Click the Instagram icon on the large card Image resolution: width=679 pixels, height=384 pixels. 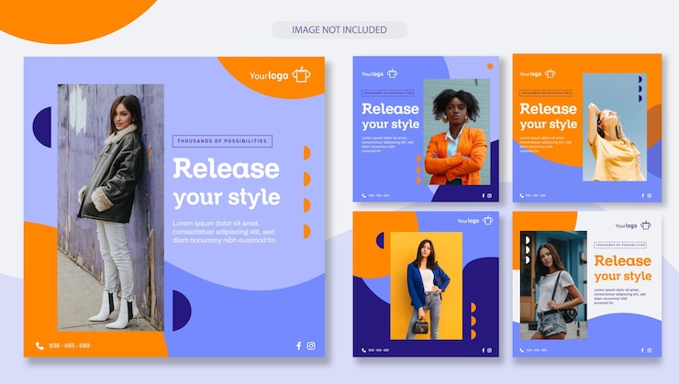(311, 346)
